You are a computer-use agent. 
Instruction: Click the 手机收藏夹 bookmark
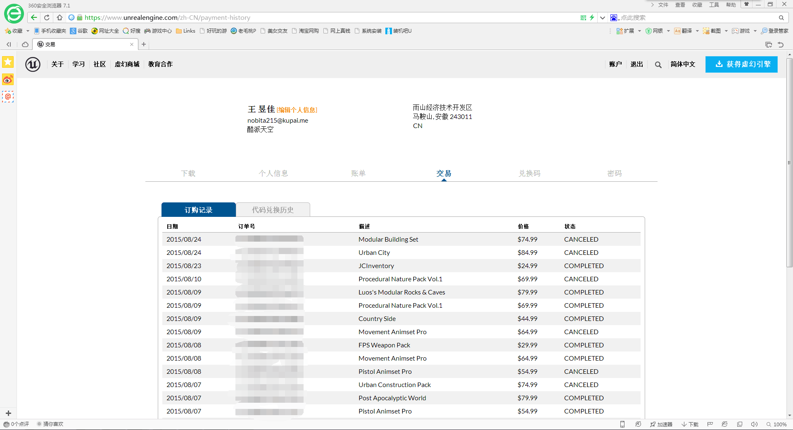pos(50,31)
